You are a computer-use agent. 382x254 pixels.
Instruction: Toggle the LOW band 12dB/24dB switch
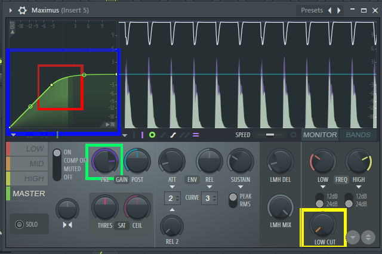[x=319, y=200]
